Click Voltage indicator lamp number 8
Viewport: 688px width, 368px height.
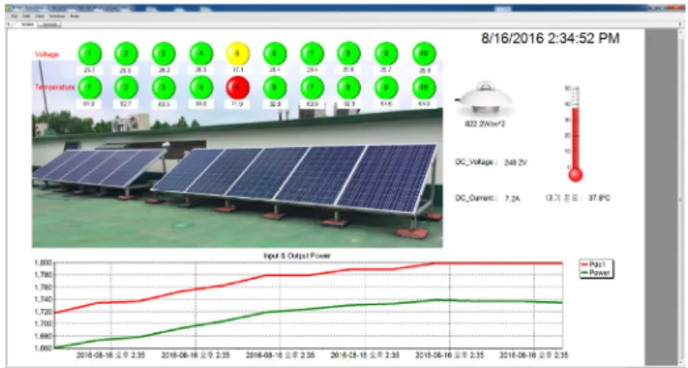click(x=349, y=53)
